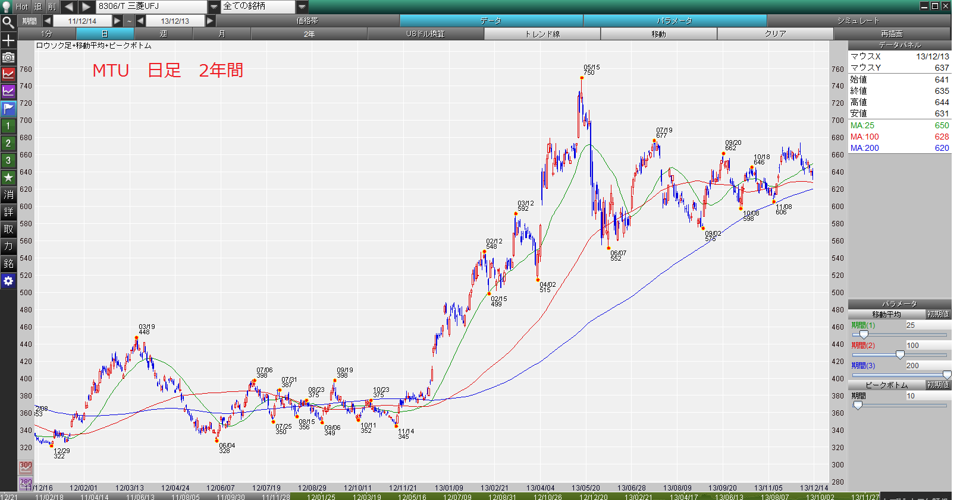Click the 詳 details sidebar button

coord(8,212)
